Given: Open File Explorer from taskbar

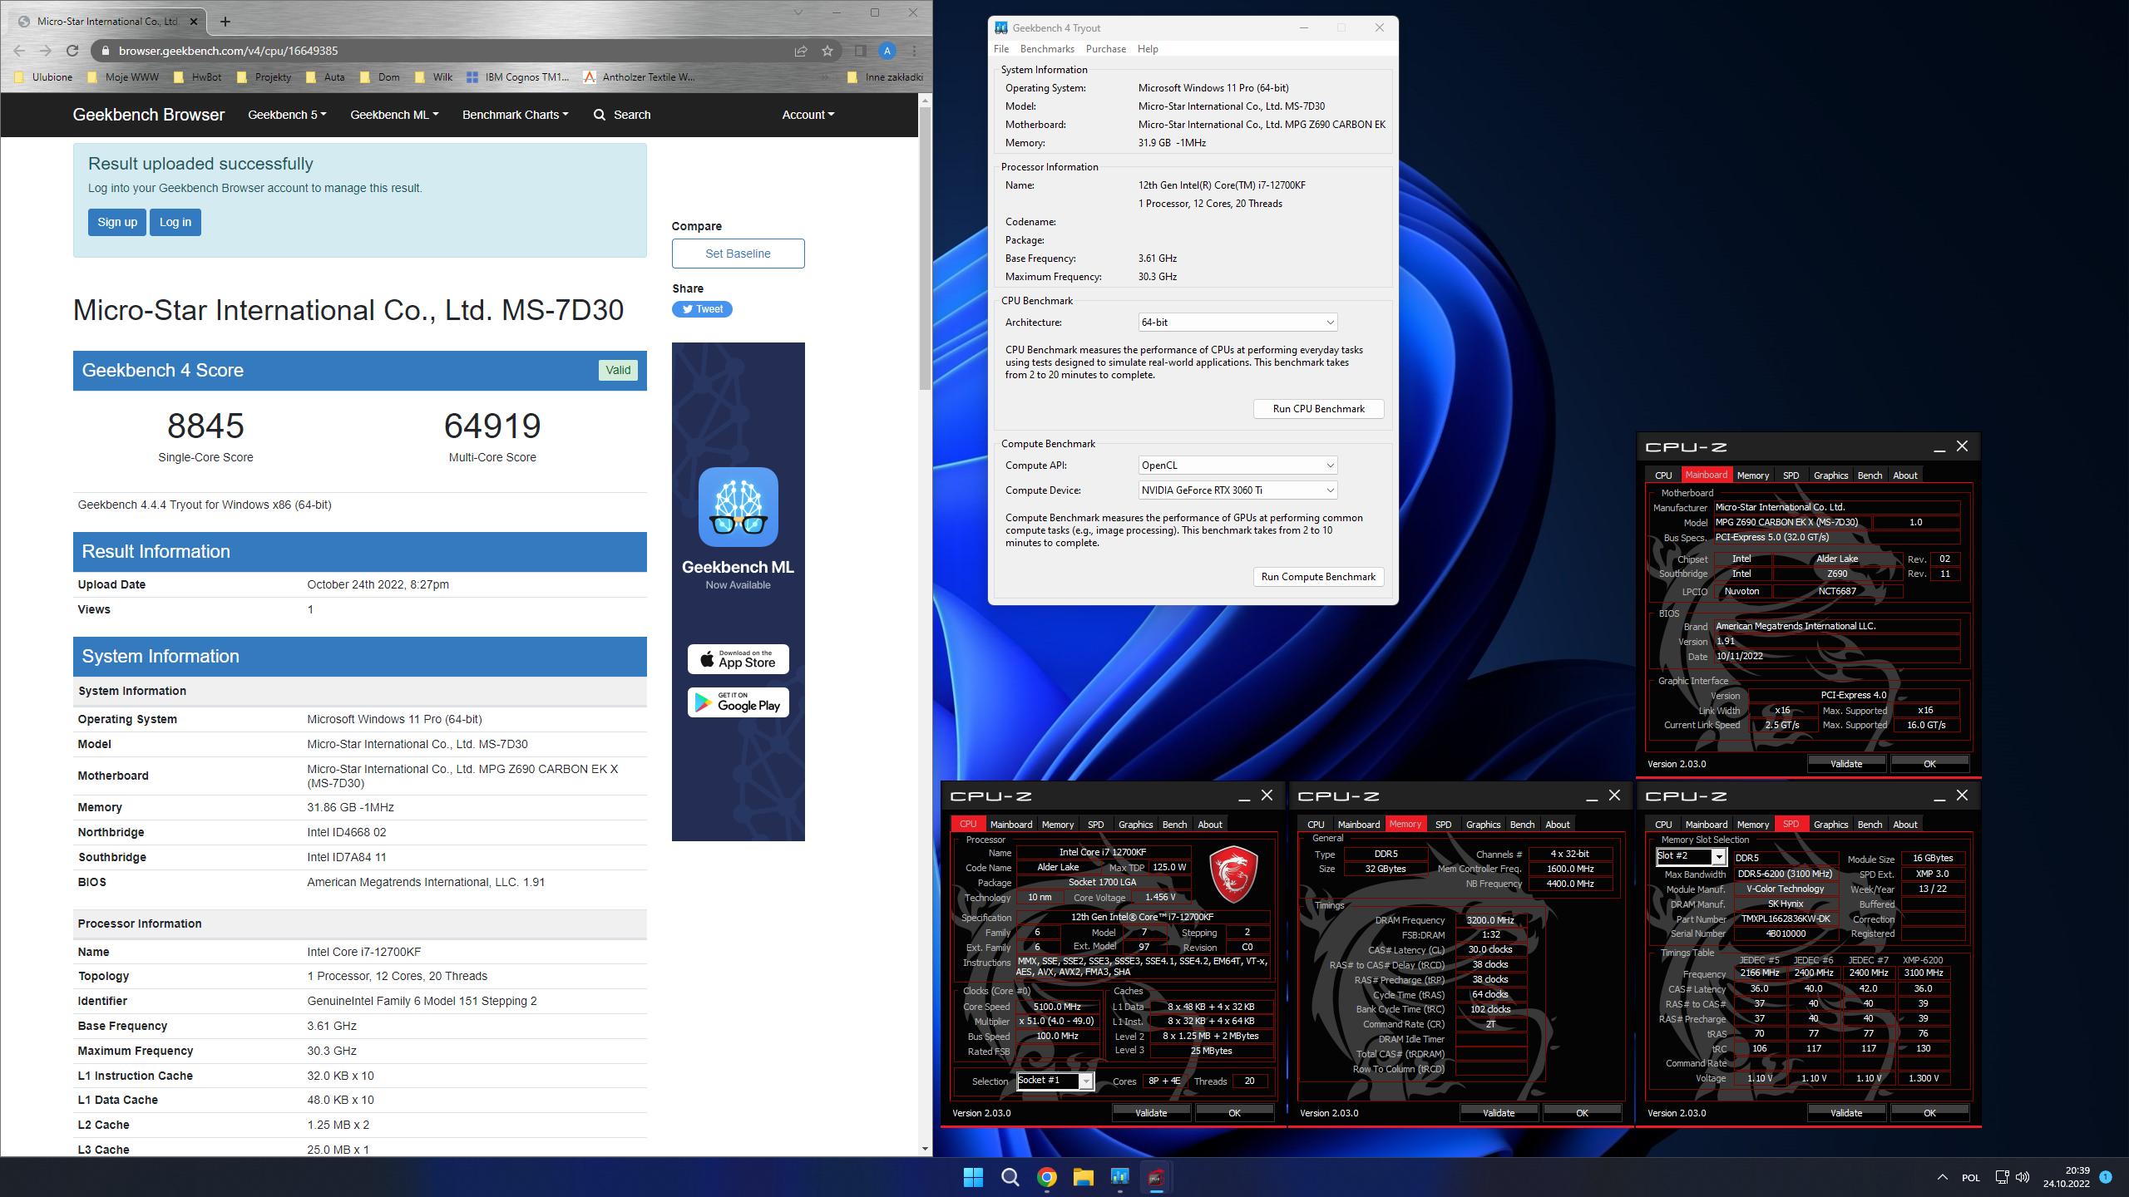Looking at the screenshot, I should tap(1083, 1177).
